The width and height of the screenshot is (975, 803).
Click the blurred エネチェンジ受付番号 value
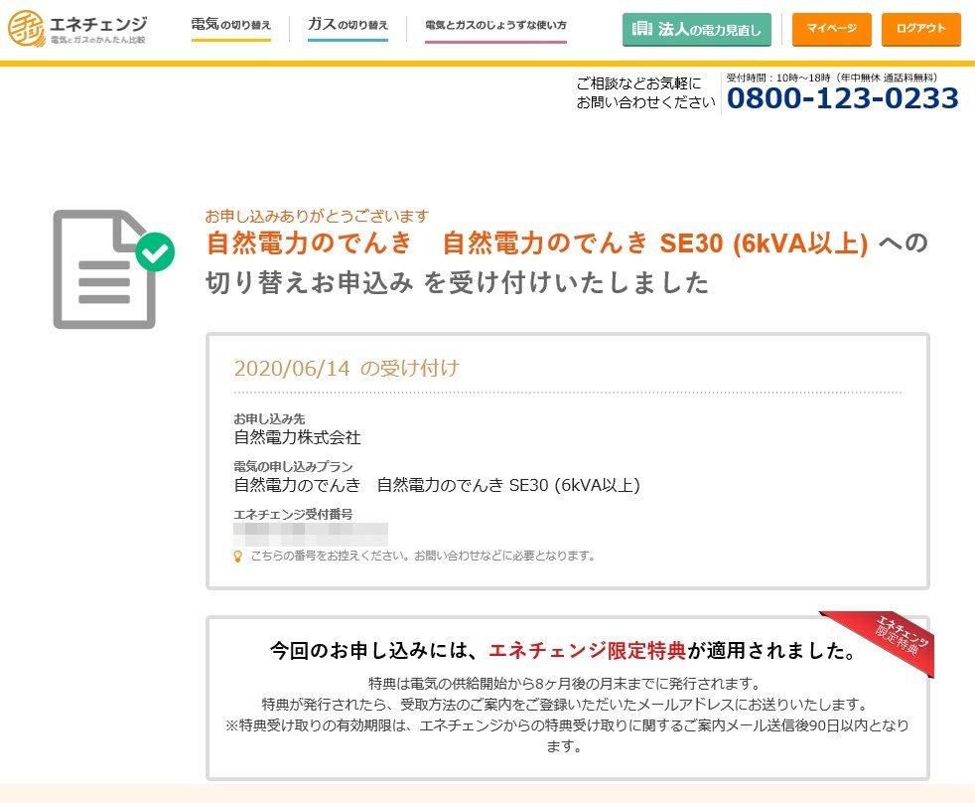pos(311,534)
